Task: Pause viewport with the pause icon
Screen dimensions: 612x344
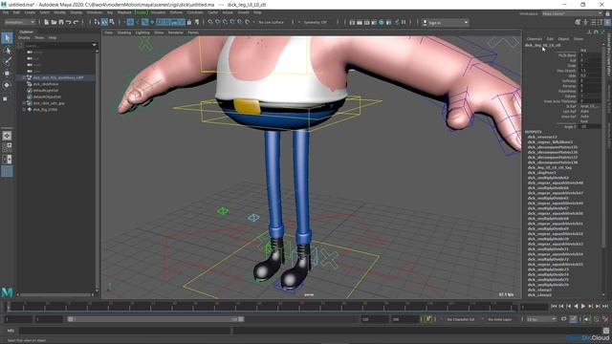Action: tap(404, 22)
